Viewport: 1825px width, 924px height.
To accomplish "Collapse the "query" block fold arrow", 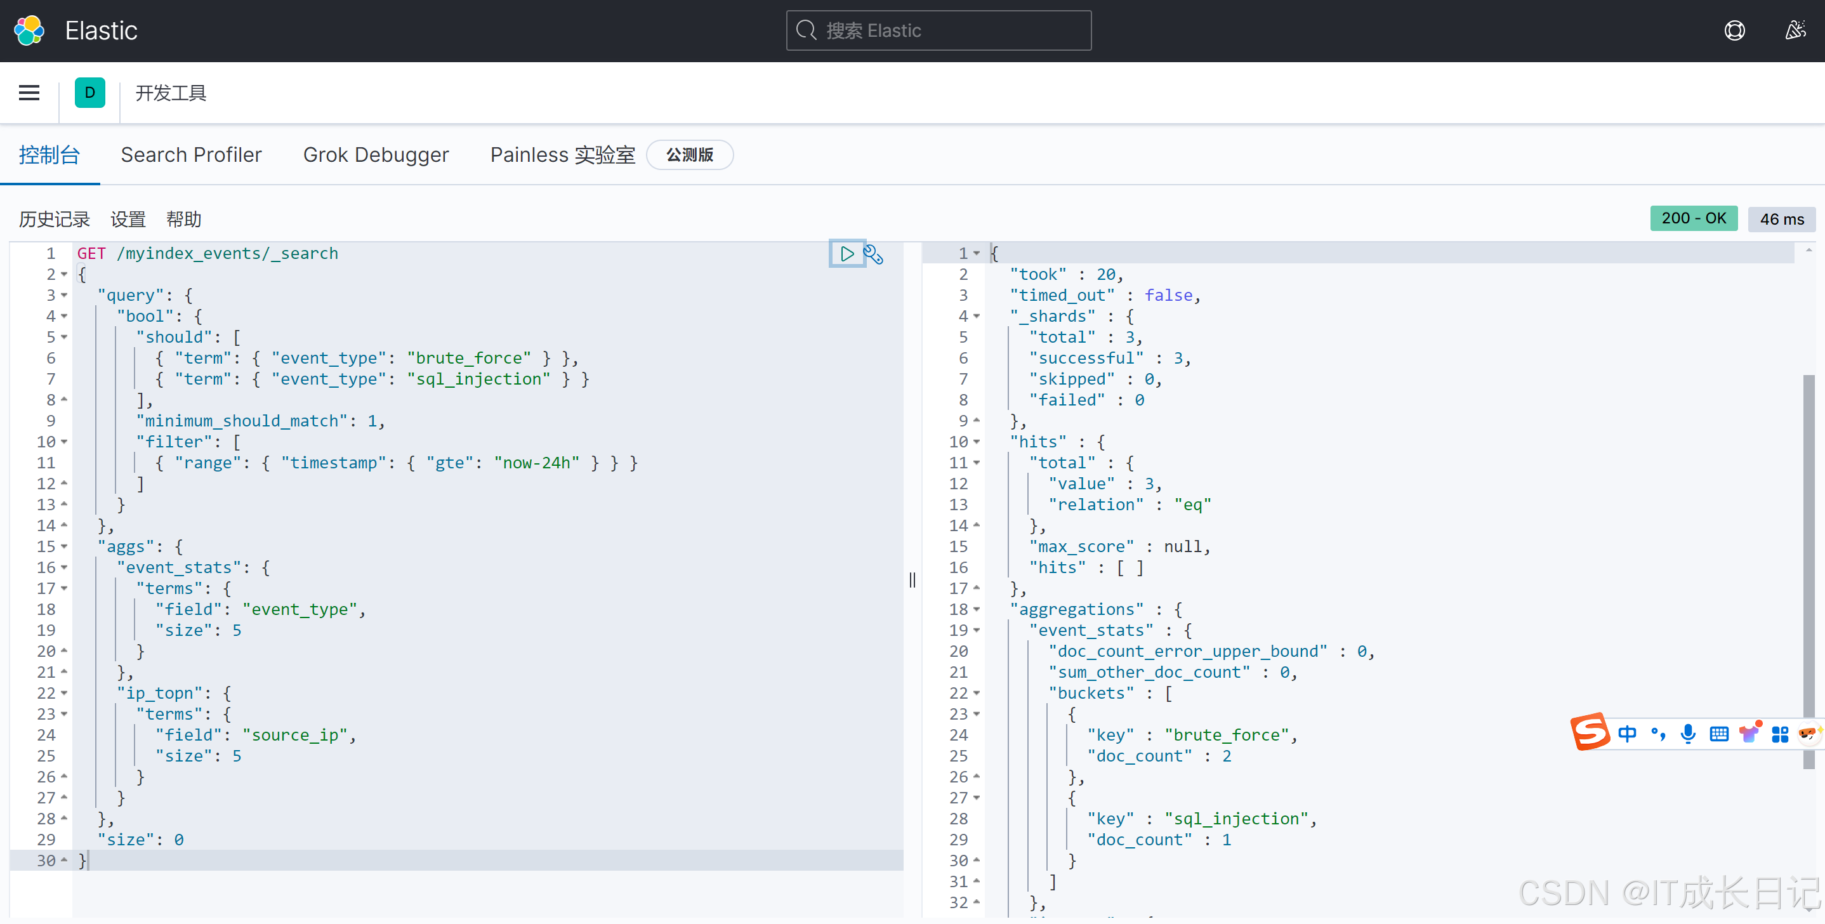I will coord(65,296).
